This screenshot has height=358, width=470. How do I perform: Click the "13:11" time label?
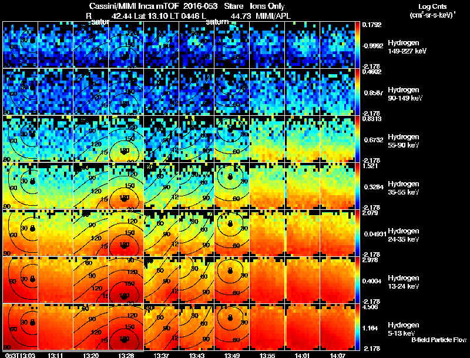[x=55, y=355]
